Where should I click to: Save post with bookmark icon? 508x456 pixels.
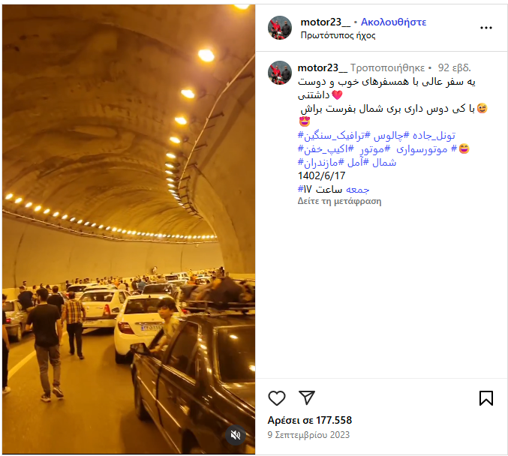coord(486,398)
